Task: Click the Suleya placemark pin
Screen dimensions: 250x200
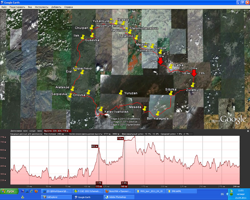Action: click(160, 52)
